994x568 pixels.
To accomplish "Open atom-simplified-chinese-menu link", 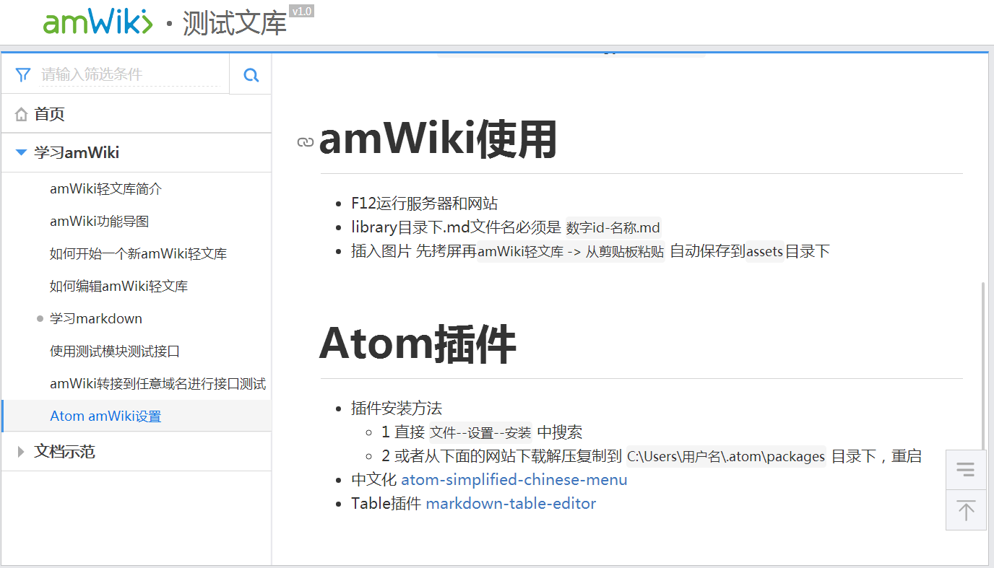I will (514, 480).
